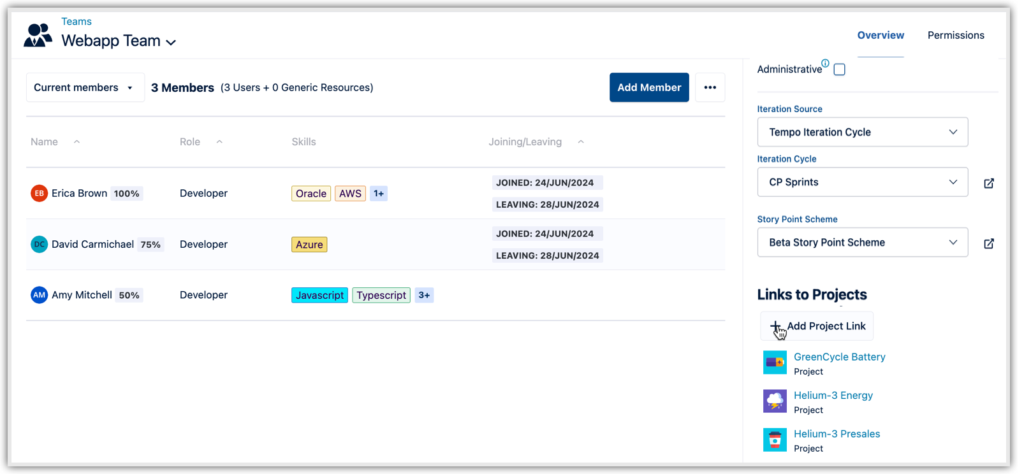
Task: Click the Teams people icon
Action: pos(38,35)
